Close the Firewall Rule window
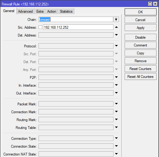This screenshot has width=159, height=157. [x=155, y=4]
